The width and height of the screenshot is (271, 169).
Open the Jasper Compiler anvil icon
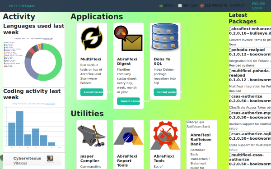(92, 136)
